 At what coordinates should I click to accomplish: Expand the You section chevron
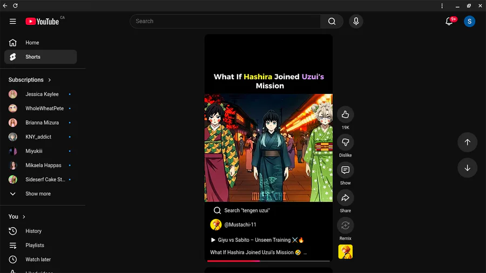coord(24,217)
